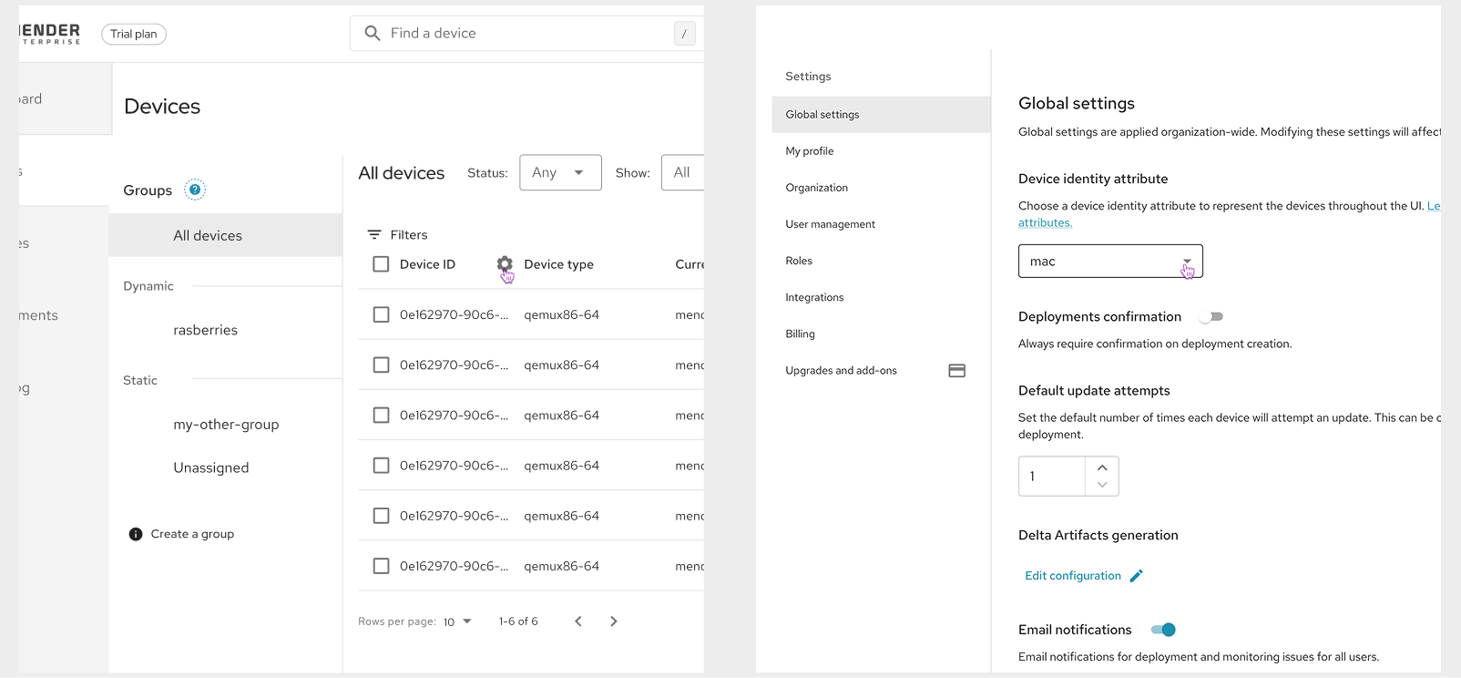
Task: Open the Show All dropdown
Action: [x=683, y=172]
